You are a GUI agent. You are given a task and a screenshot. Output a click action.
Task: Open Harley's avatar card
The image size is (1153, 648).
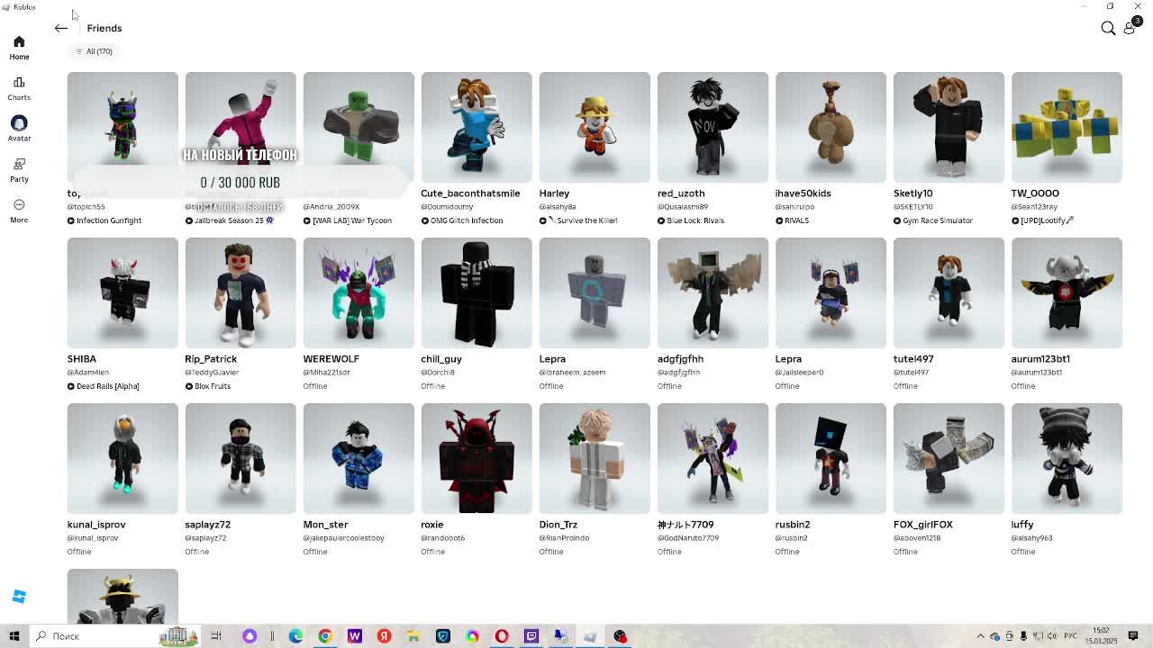coord(595,127)
